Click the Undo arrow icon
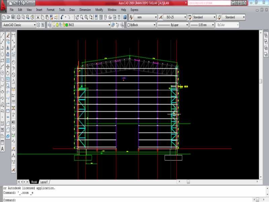269x202 pixels. pos(63,17)
